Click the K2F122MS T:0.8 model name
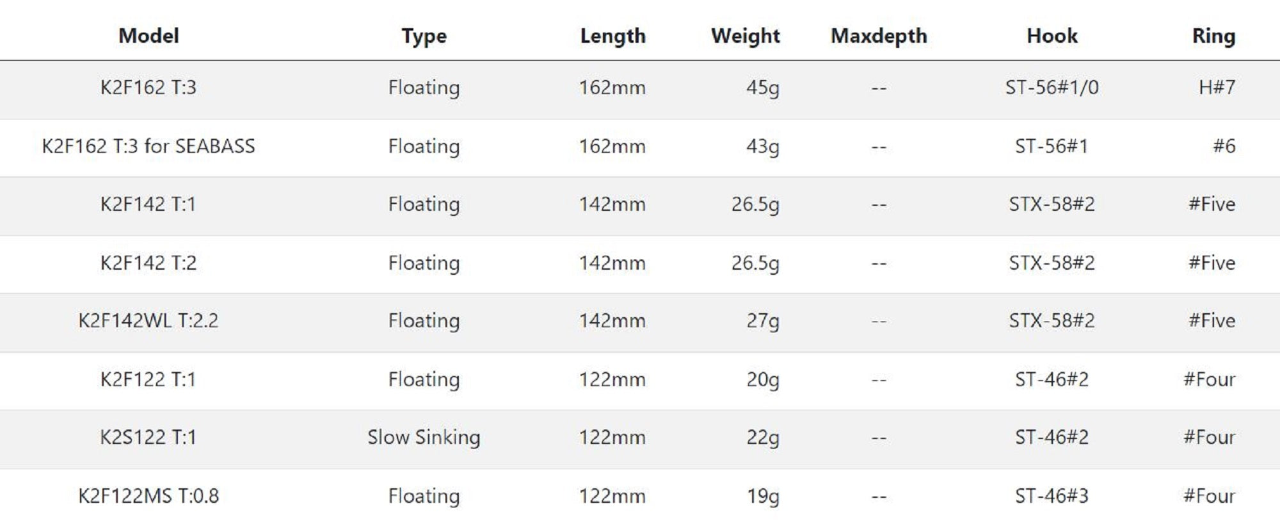 (148, 497)
